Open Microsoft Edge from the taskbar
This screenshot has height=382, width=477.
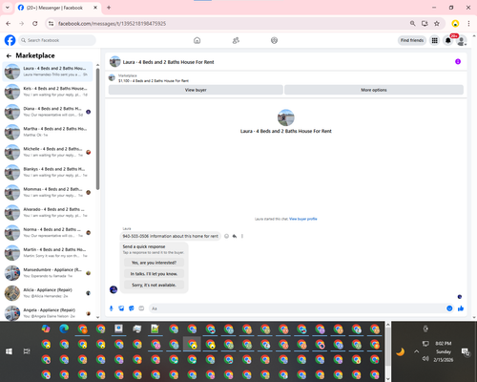64,329
